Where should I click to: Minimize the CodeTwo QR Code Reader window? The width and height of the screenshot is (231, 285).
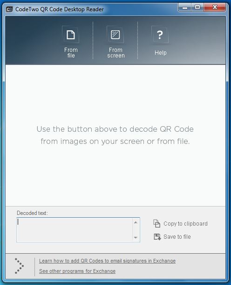[185, 7]
